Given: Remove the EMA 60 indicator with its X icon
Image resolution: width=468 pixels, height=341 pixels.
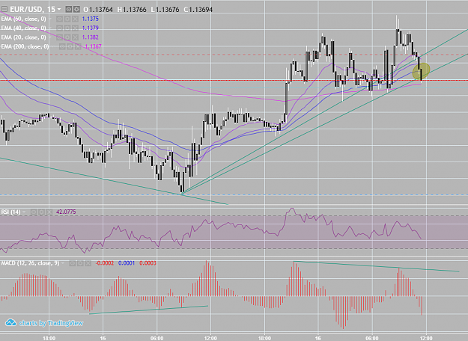Looking at the screenshot, I should click(75, 19).
